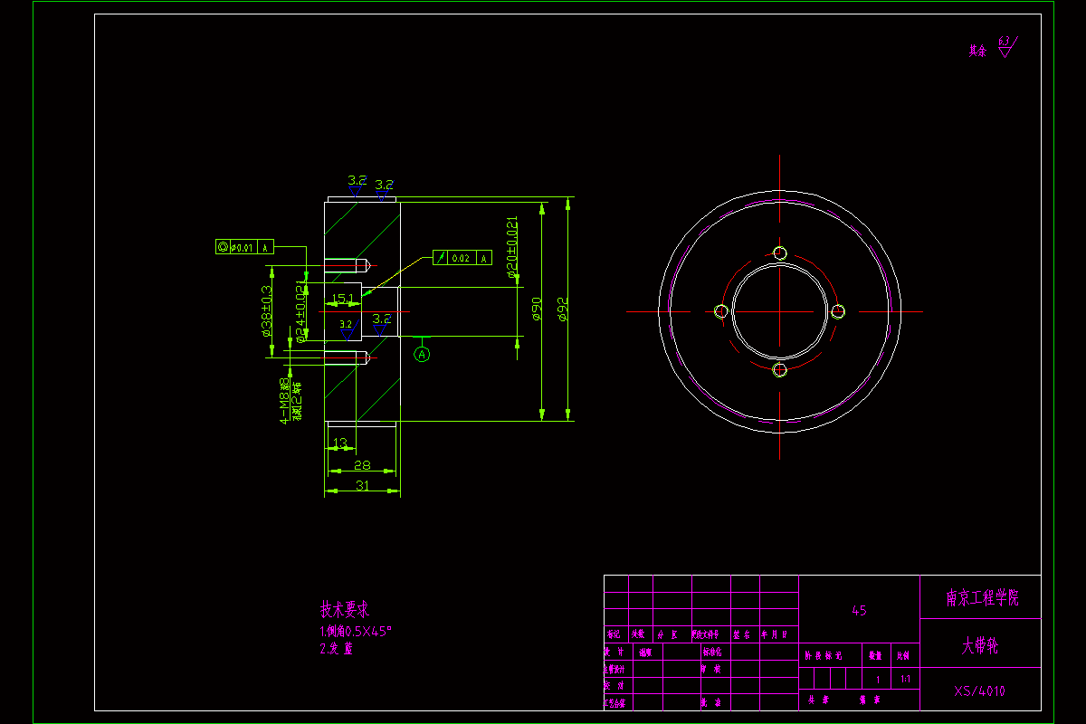Image resolution: width=1086 pixels, height=724 pixels.
Task: Select the second technical requirement 2.发蓝
Action: pyautogui.click(x=337, y=649)
